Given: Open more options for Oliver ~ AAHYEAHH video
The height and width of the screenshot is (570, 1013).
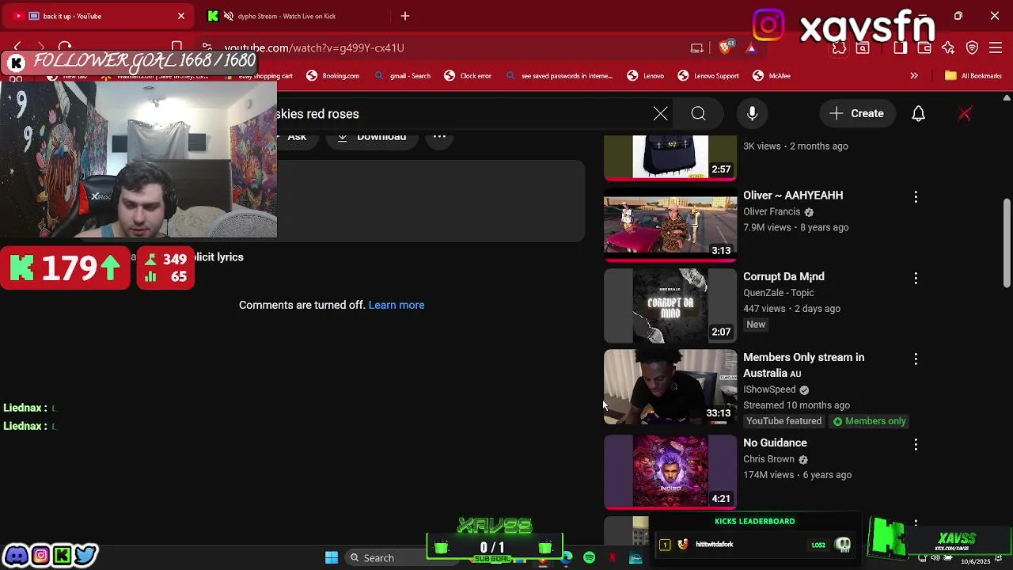Looking at the screenshot, I should (x=916, y=196).
